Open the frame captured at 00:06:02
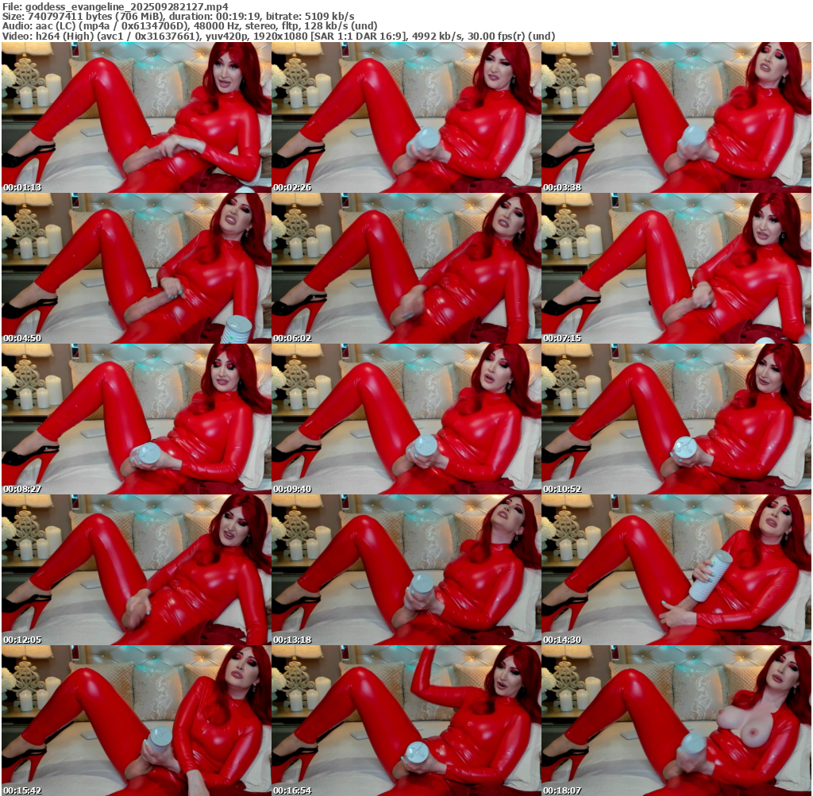The height and width of the screenshot is (796, 813). [x=406, y=268]
